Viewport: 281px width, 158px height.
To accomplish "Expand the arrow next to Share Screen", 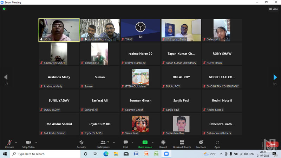I will point(152,143).
